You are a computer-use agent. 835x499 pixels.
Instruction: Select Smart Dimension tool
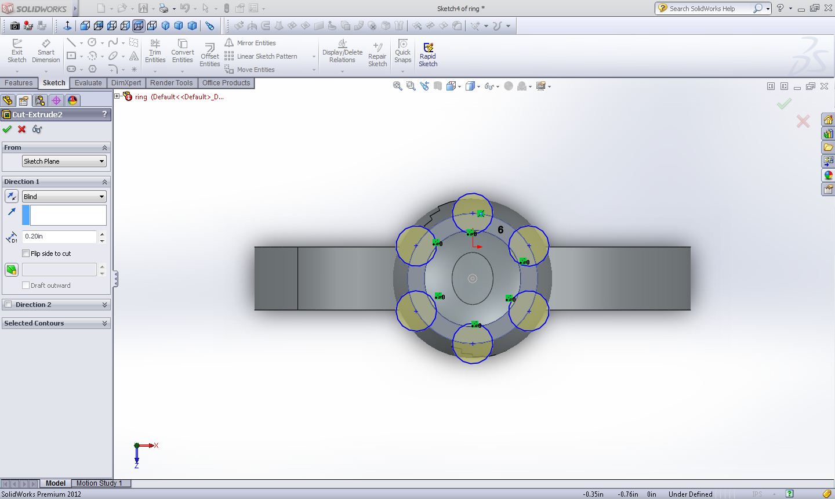pos(46,51)
